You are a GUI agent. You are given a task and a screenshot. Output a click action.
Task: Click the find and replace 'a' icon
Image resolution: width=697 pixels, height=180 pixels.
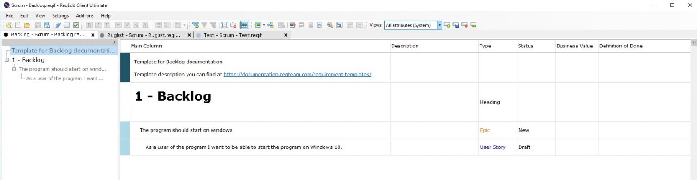click(339, 25)
